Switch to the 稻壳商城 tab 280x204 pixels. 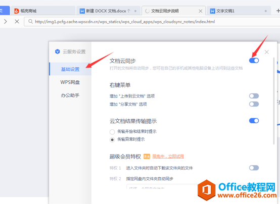(x=43, y=11)
